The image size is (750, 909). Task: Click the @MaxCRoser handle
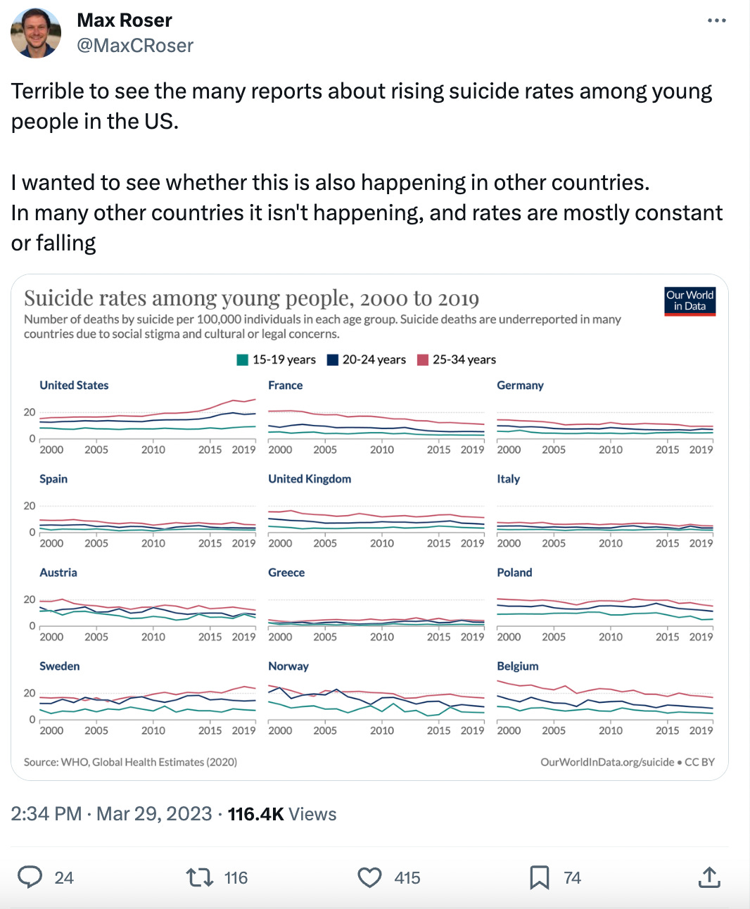[x=134, y=46]
